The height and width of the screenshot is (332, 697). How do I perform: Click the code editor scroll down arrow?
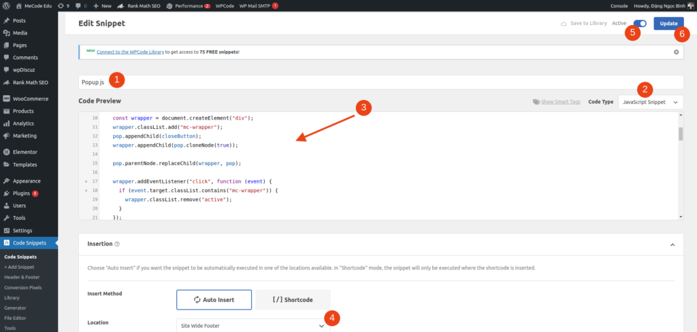(681, 217)
